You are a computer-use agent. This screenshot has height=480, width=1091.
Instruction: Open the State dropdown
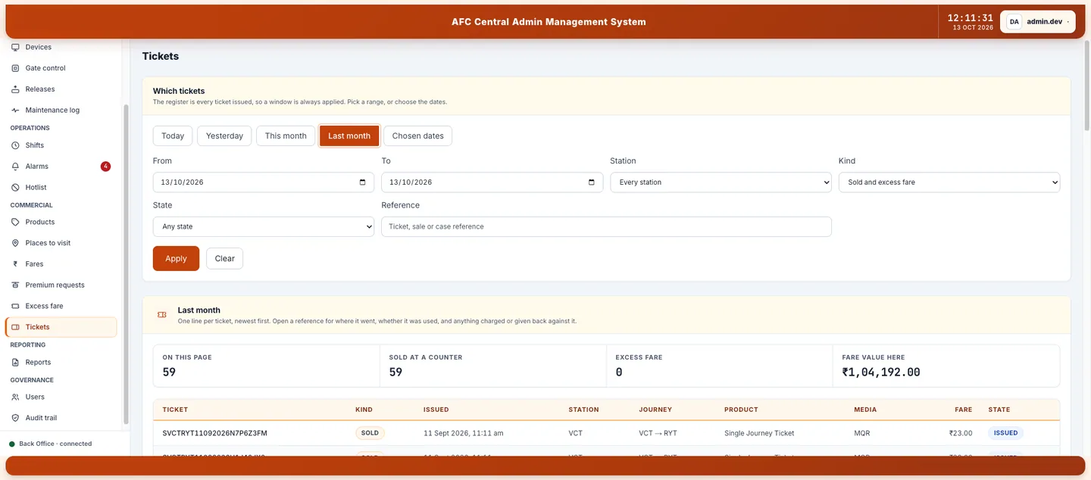tap(264, 226)
